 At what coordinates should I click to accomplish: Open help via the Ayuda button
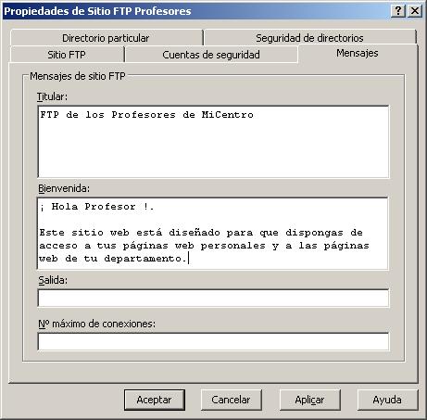coord(387,400)
